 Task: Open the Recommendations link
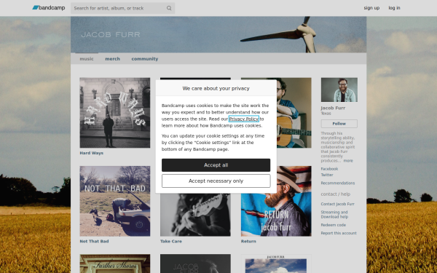pyautogui.click(x=338, y=183)
